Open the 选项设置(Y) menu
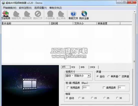The width and height of the screenshot is (138, 106). click(x=40, y=8)
